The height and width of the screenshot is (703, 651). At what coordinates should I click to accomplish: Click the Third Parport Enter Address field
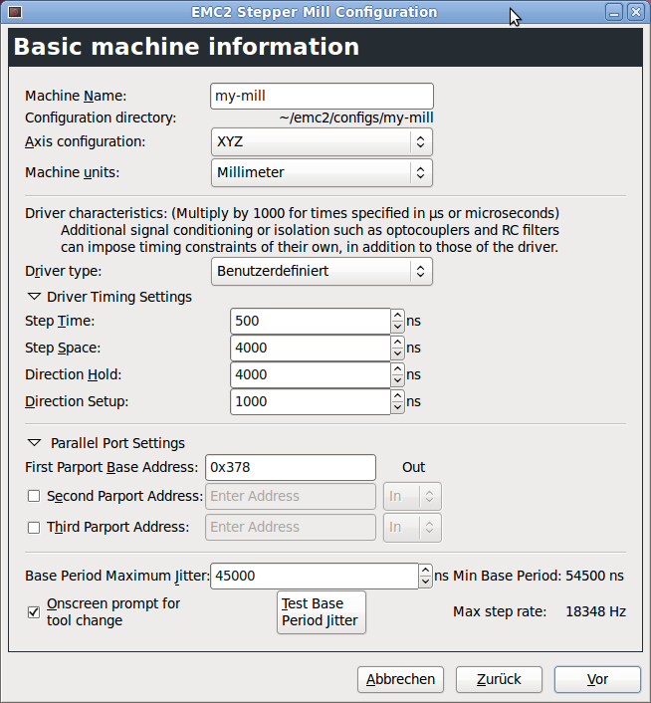coord(291,528)
